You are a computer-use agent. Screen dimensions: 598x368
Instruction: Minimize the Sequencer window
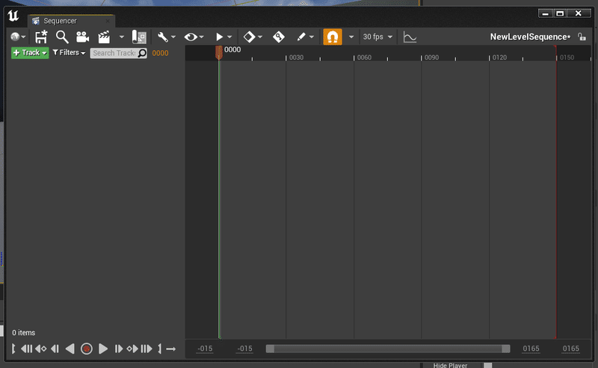pos(546,13)
